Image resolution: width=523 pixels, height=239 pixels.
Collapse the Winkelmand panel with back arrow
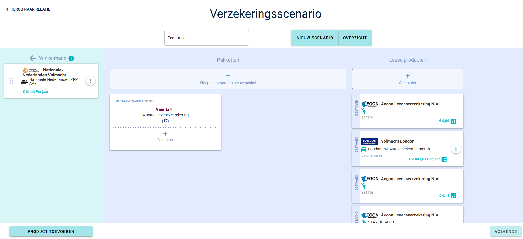[x=33, y=58]
